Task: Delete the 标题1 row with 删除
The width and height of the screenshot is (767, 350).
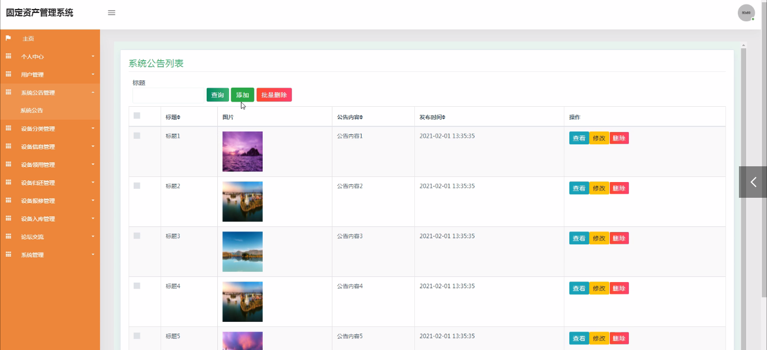Action: click(619, 138)
